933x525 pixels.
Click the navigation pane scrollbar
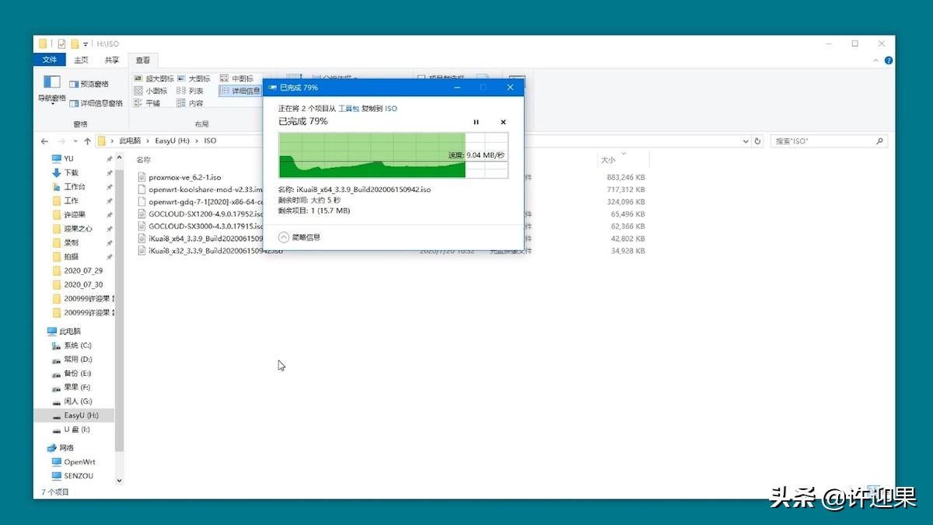click(119, 311)
